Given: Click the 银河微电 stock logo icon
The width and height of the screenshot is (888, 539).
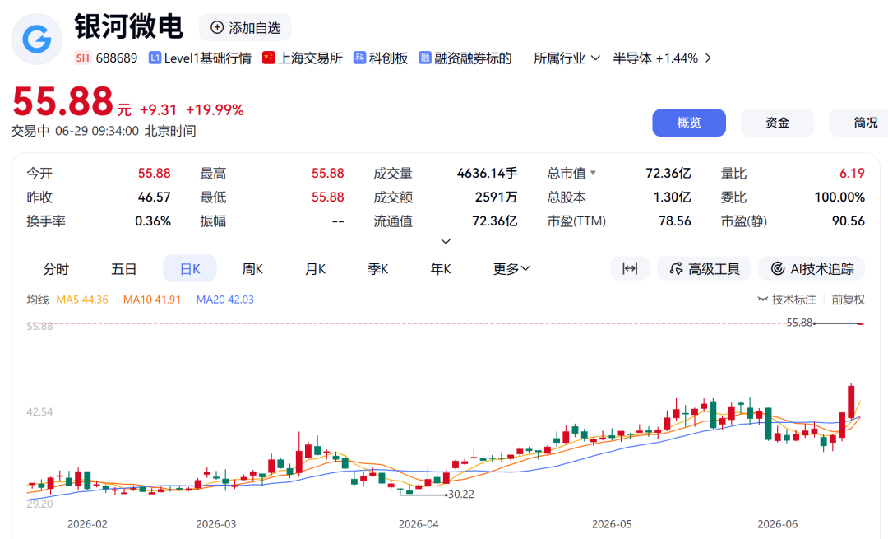Looking at the screenshot, I should tap(37, 39).
